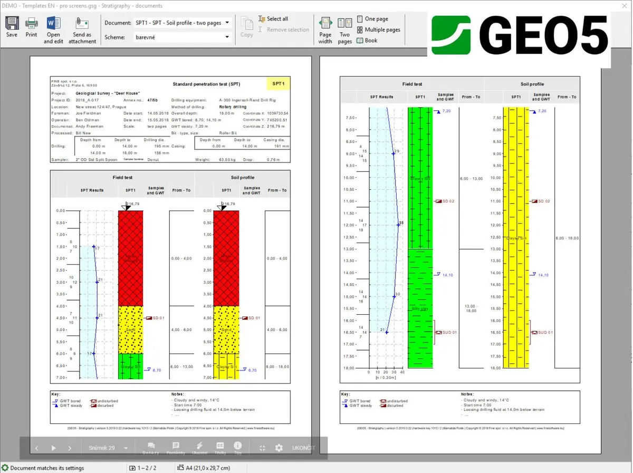Open the Dotazy questions panel
Viewport: 633px width, 473px height.
pyautogui.click(x=151, y=448)
